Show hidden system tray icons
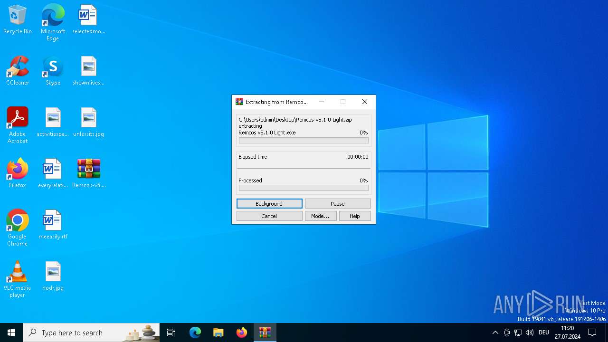Screen dimensions: 608x342 495,332
